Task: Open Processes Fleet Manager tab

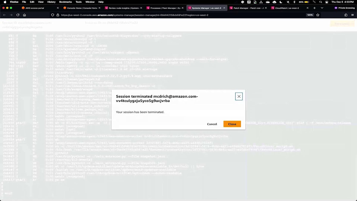Action: coord(165,8)
